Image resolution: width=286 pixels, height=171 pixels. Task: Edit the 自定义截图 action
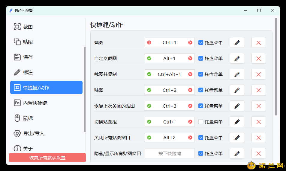tap(237, 58)
